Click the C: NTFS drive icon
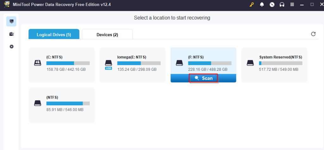Viewport: 324px width, 150px height. tap(38, 63)
